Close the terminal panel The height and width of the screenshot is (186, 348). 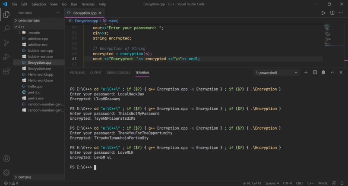pyautogui.click(x=341, y=72)
